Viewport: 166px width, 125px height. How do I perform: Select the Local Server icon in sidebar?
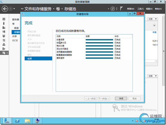click(x=4, y=23)
